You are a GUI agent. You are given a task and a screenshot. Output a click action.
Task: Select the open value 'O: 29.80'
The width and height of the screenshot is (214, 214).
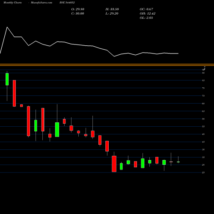point(77,9)
